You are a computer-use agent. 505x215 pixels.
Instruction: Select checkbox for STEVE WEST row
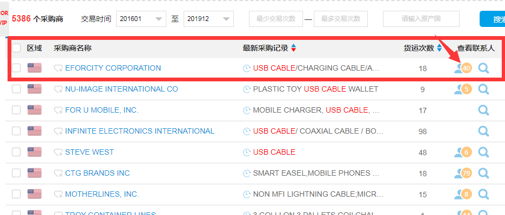[x=16, y=152]
